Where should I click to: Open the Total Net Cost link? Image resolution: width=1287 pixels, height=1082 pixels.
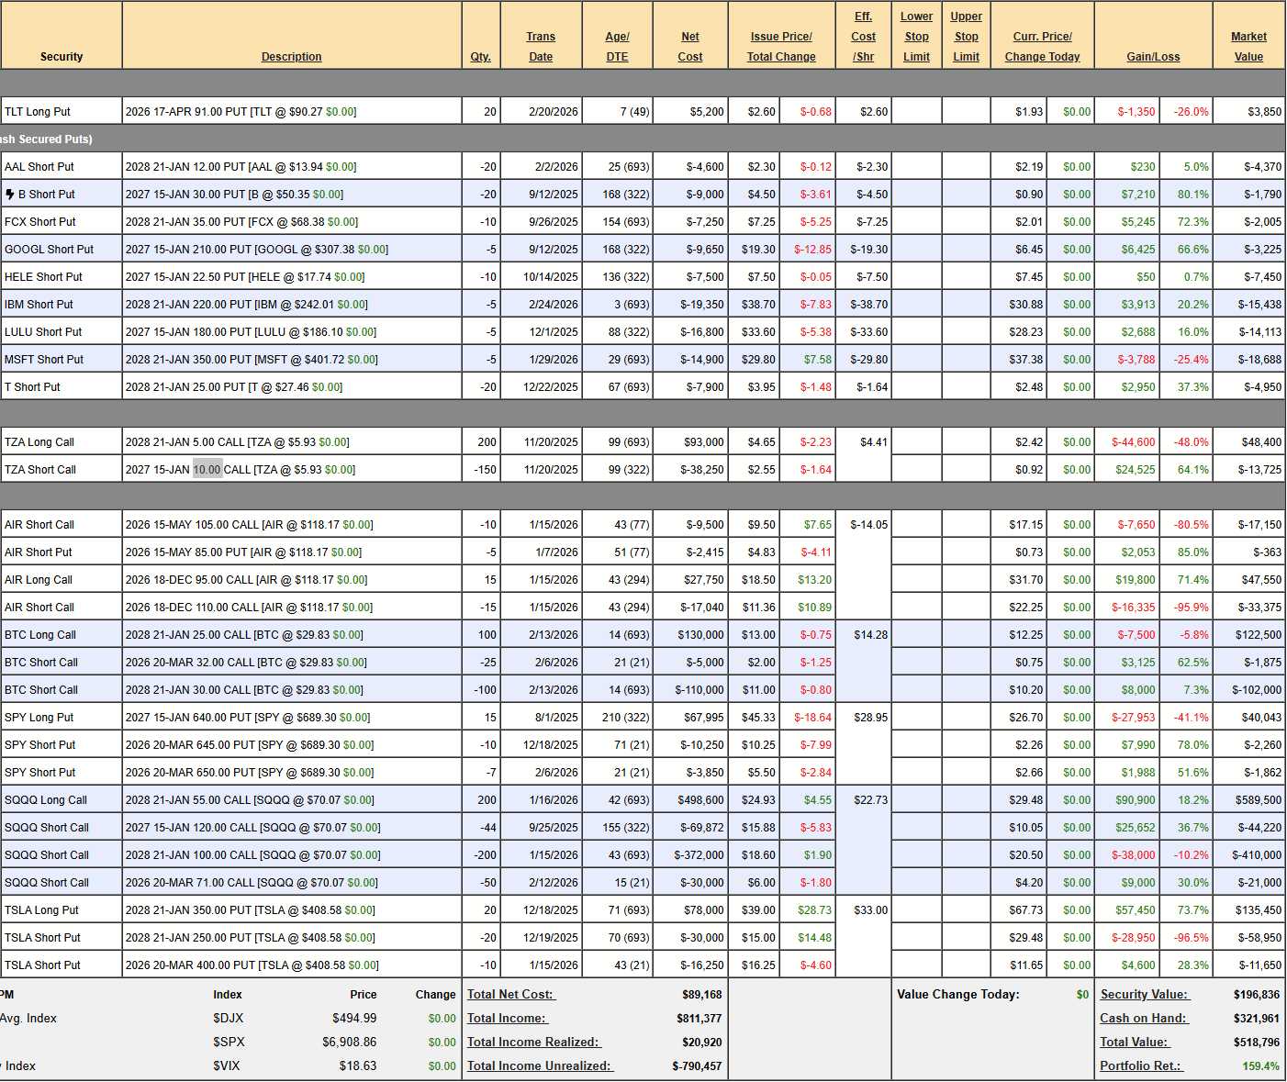510,995
